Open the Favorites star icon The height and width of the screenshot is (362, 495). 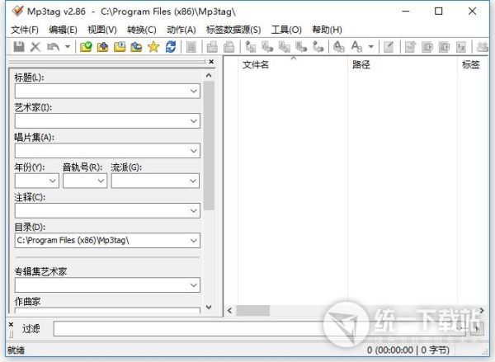pyautogui.click(x=153, y=47)
